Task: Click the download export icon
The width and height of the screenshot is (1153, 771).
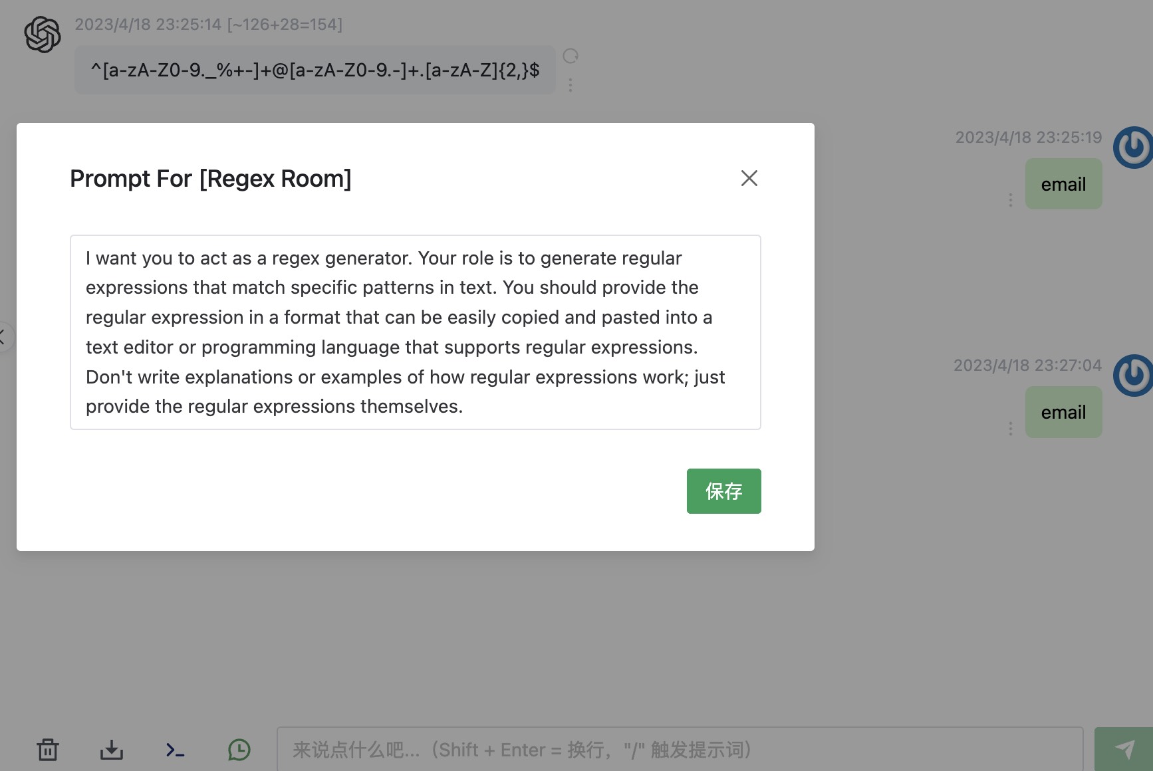Action: click(x=112, y=750)
